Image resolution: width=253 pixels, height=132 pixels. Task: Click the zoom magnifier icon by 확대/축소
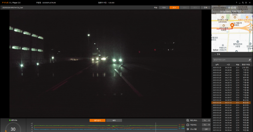188,120
